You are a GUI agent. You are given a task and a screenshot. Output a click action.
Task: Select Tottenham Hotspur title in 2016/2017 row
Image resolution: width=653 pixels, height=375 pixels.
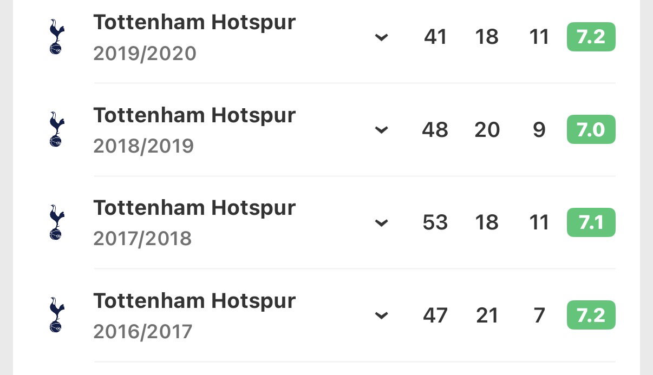coord(194,301)
